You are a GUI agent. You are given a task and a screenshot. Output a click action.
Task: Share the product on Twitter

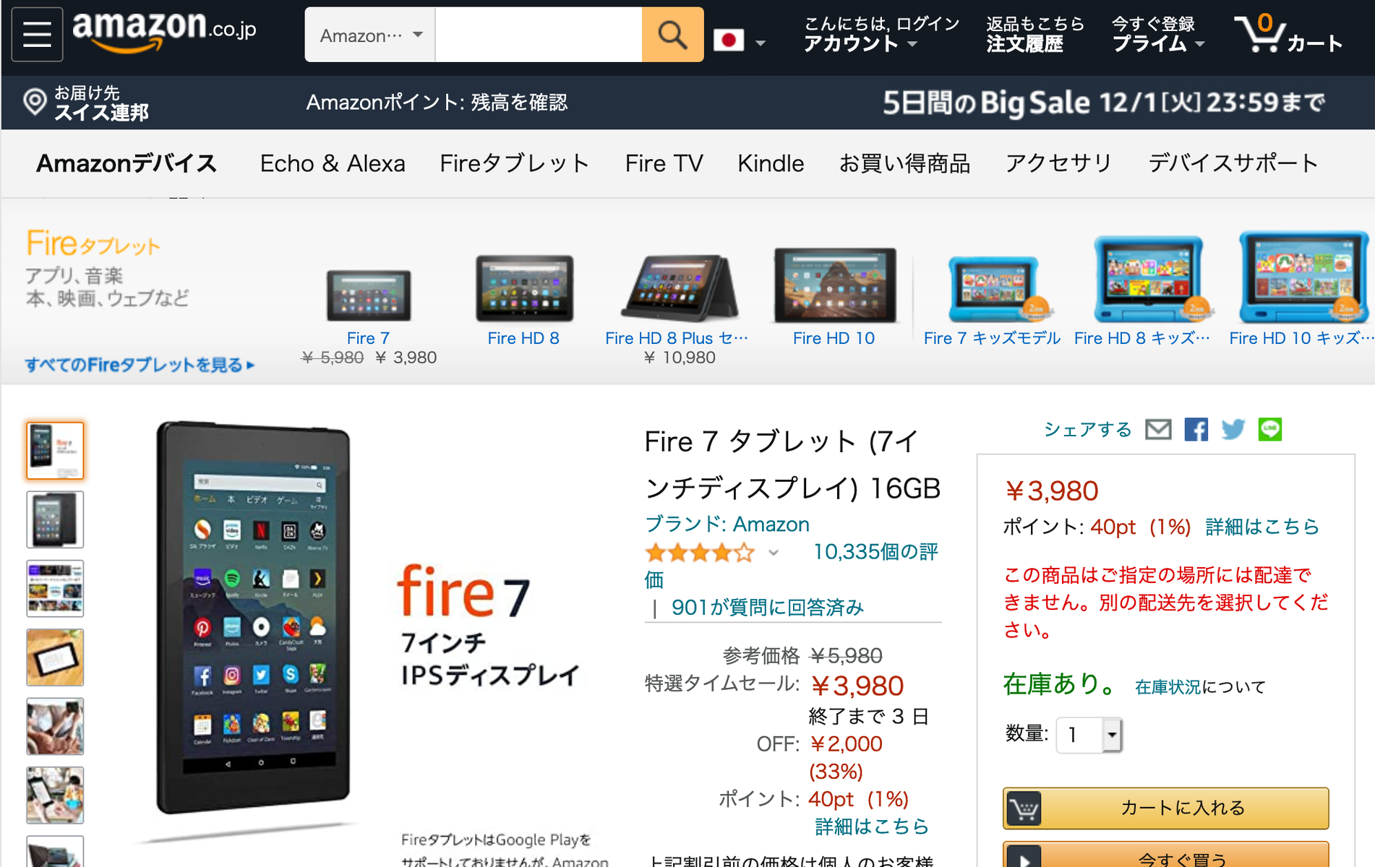point(1233,430)
